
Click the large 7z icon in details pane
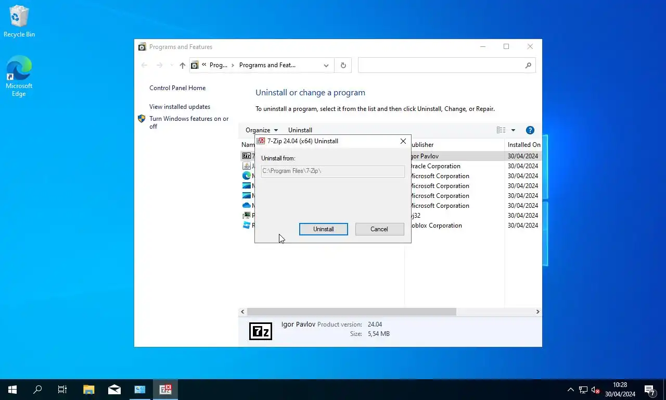coord(261,331)
